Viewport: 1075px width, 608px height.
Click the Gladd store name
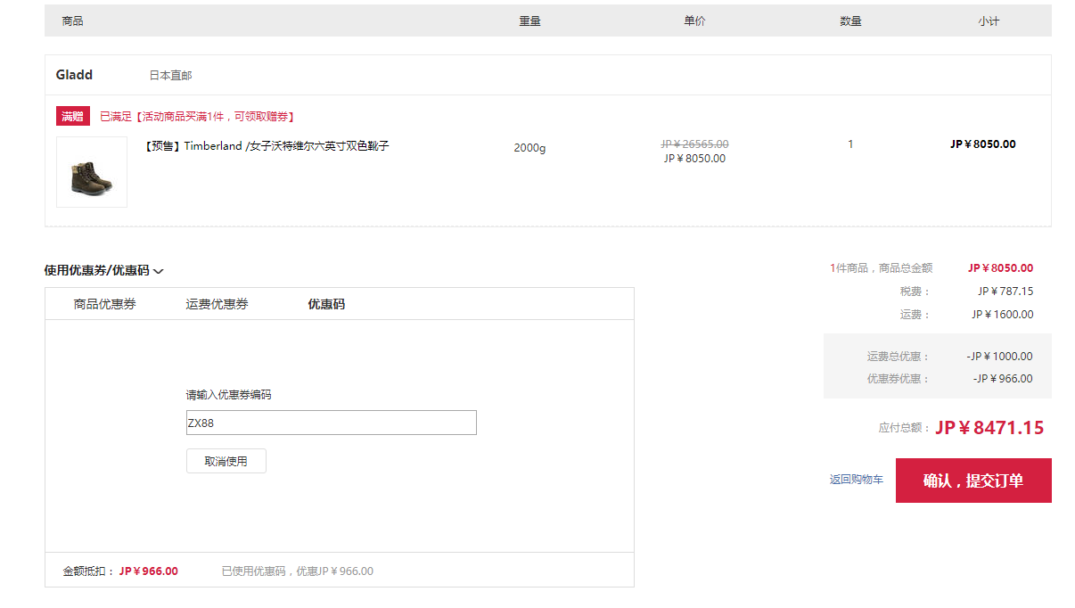(x=74, y=75)
